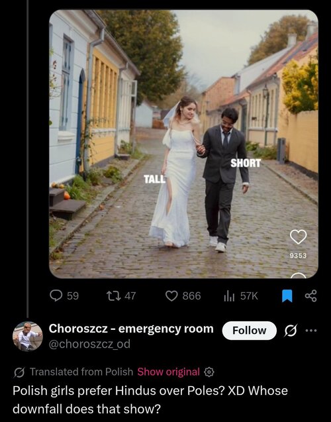
Task: Share the post via share icon
Action: pyautogui.click(x=311, y=295)
